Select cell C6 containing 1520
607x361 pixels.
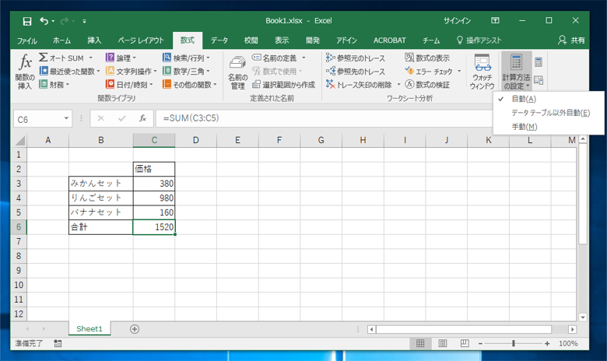tap(153, 227)
